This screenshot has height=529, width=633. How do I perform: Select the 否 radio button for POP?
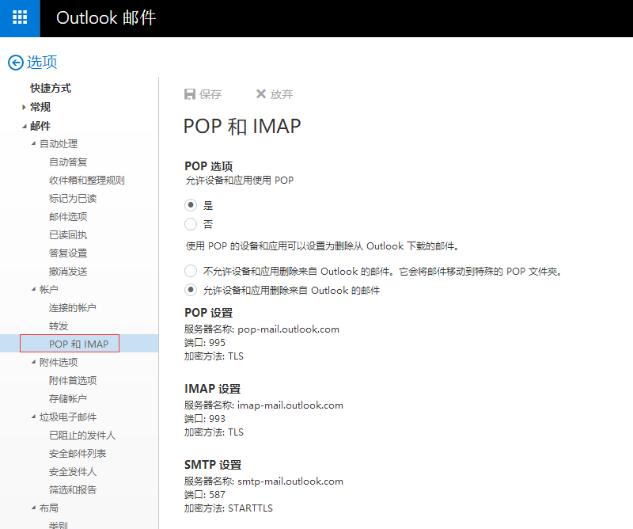(191, 224)
